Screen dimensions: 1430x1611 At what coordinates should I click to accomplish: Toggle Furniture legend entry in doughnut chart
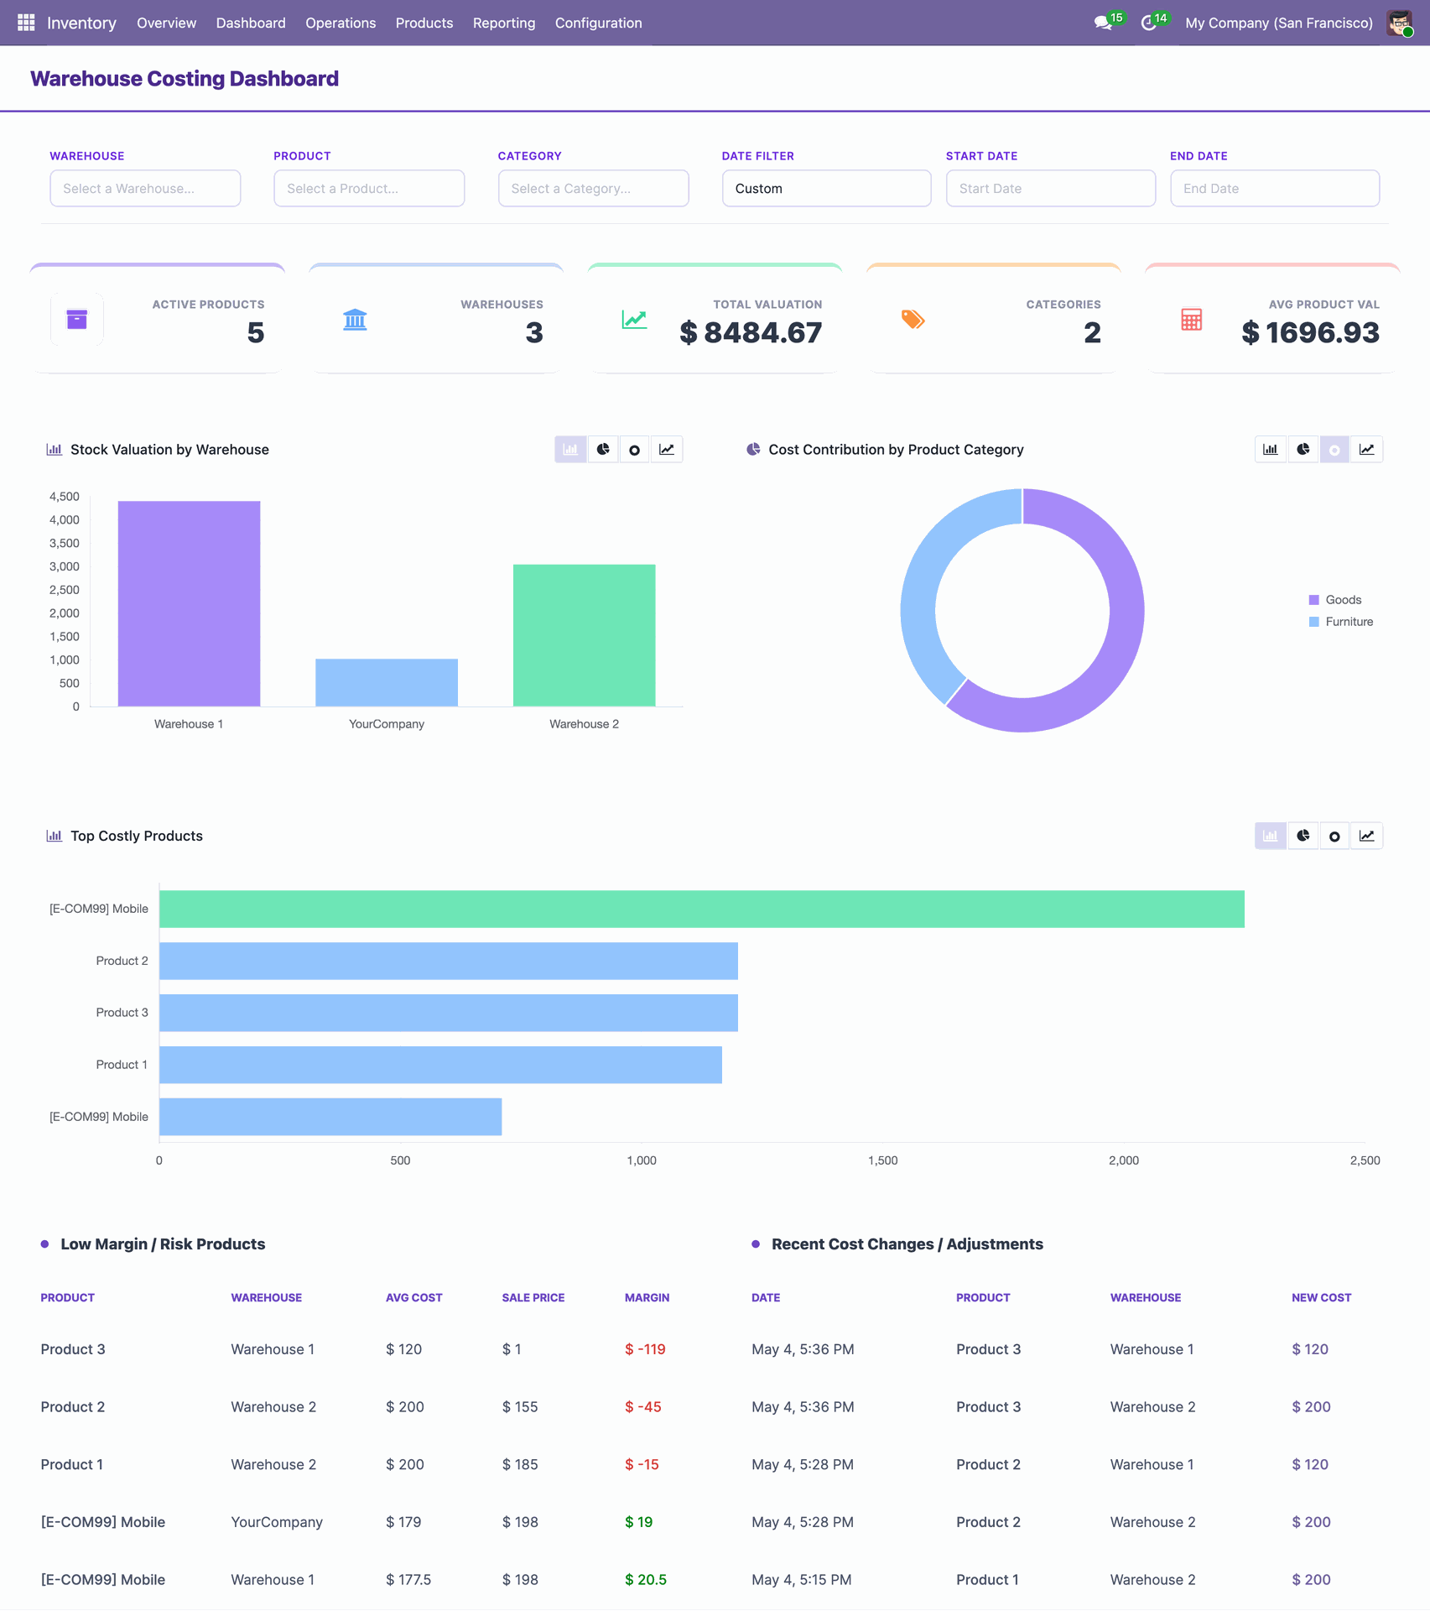[1341, 622]
